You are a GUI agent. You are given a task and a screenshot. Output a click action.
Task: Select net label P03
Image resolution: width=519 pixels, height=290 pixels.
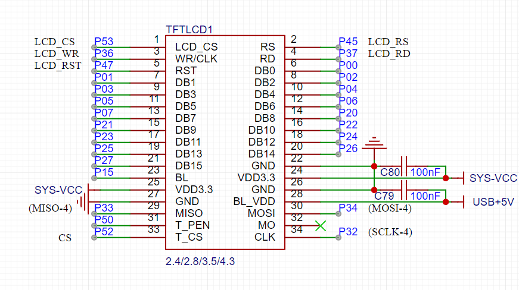pyautogui.click(x=104, y=89)
